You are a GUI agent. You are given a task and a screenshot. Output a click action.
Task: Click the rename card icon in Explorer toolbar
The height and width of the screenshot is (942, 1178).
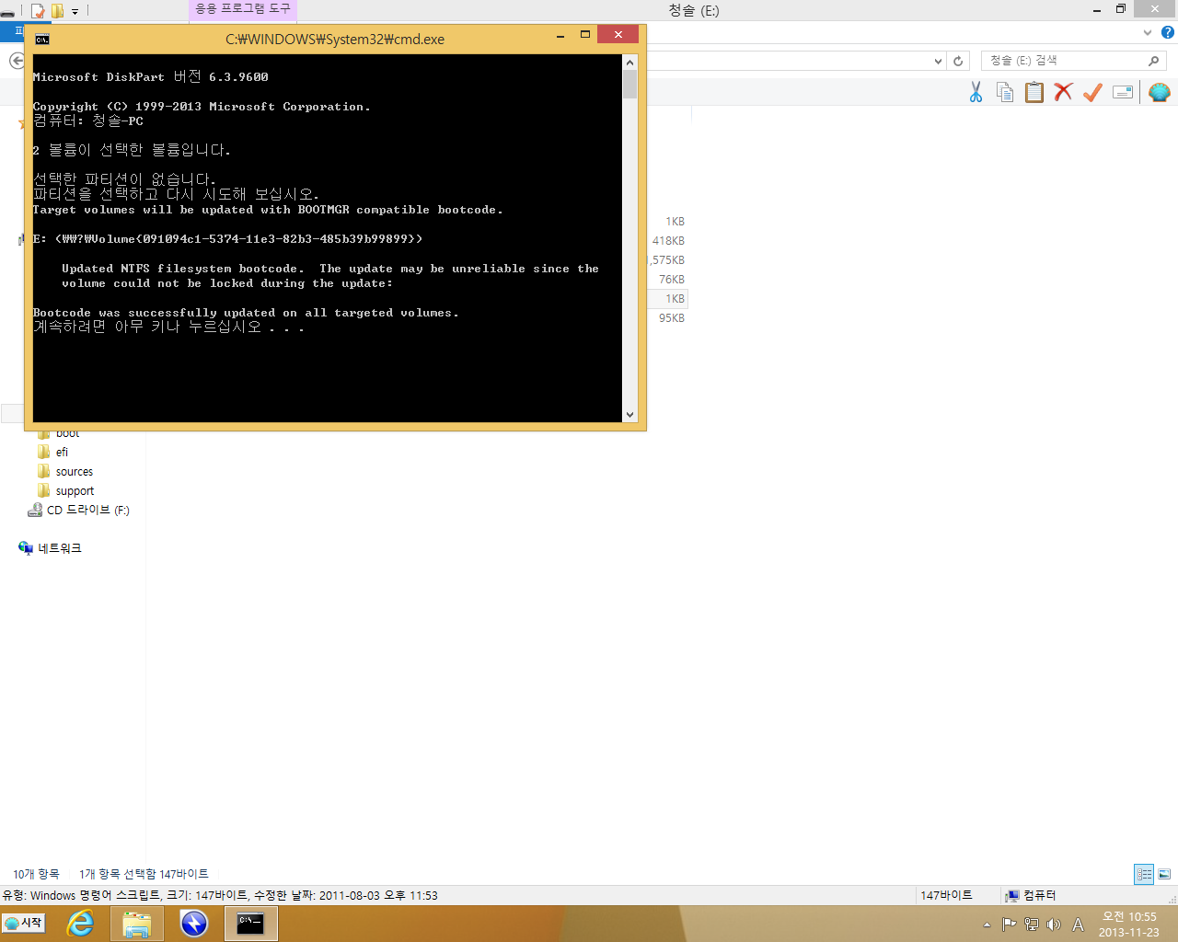1123,92
